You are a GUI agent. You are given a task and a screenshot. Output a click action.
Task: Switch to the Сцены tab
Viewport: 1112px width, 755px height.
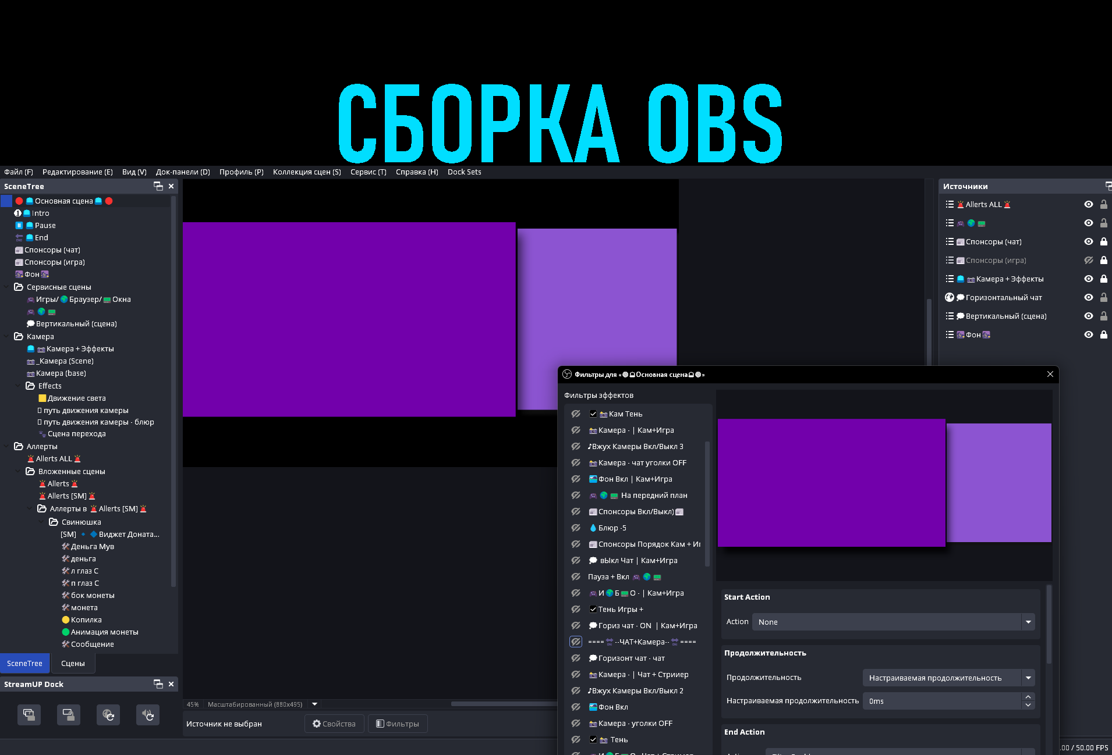(73, 664)
